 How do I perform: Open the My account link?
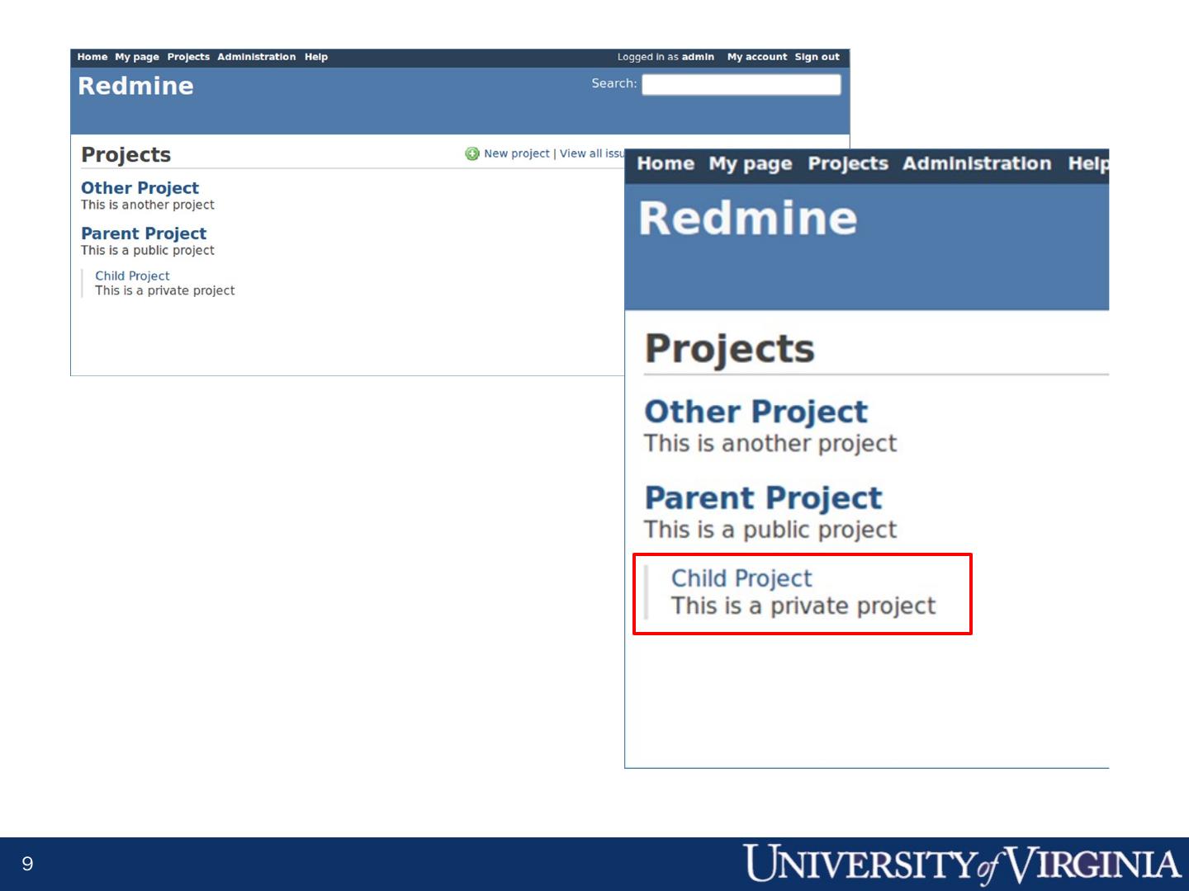tap(757, 57)
